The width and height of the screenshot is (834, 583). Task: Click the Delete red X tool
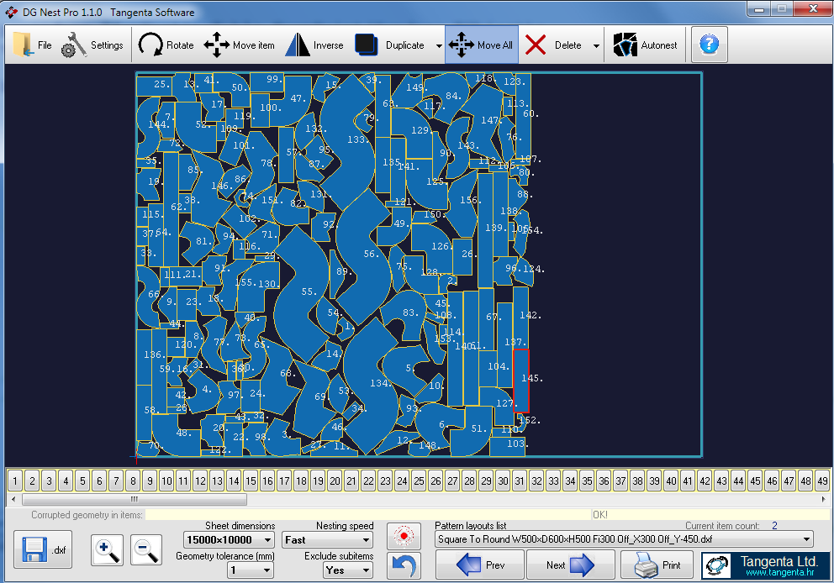tap(553, 45)
